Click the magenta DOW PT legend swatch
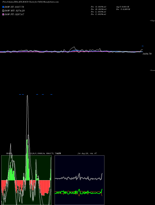155x205 pixels. tap(3, 14)
